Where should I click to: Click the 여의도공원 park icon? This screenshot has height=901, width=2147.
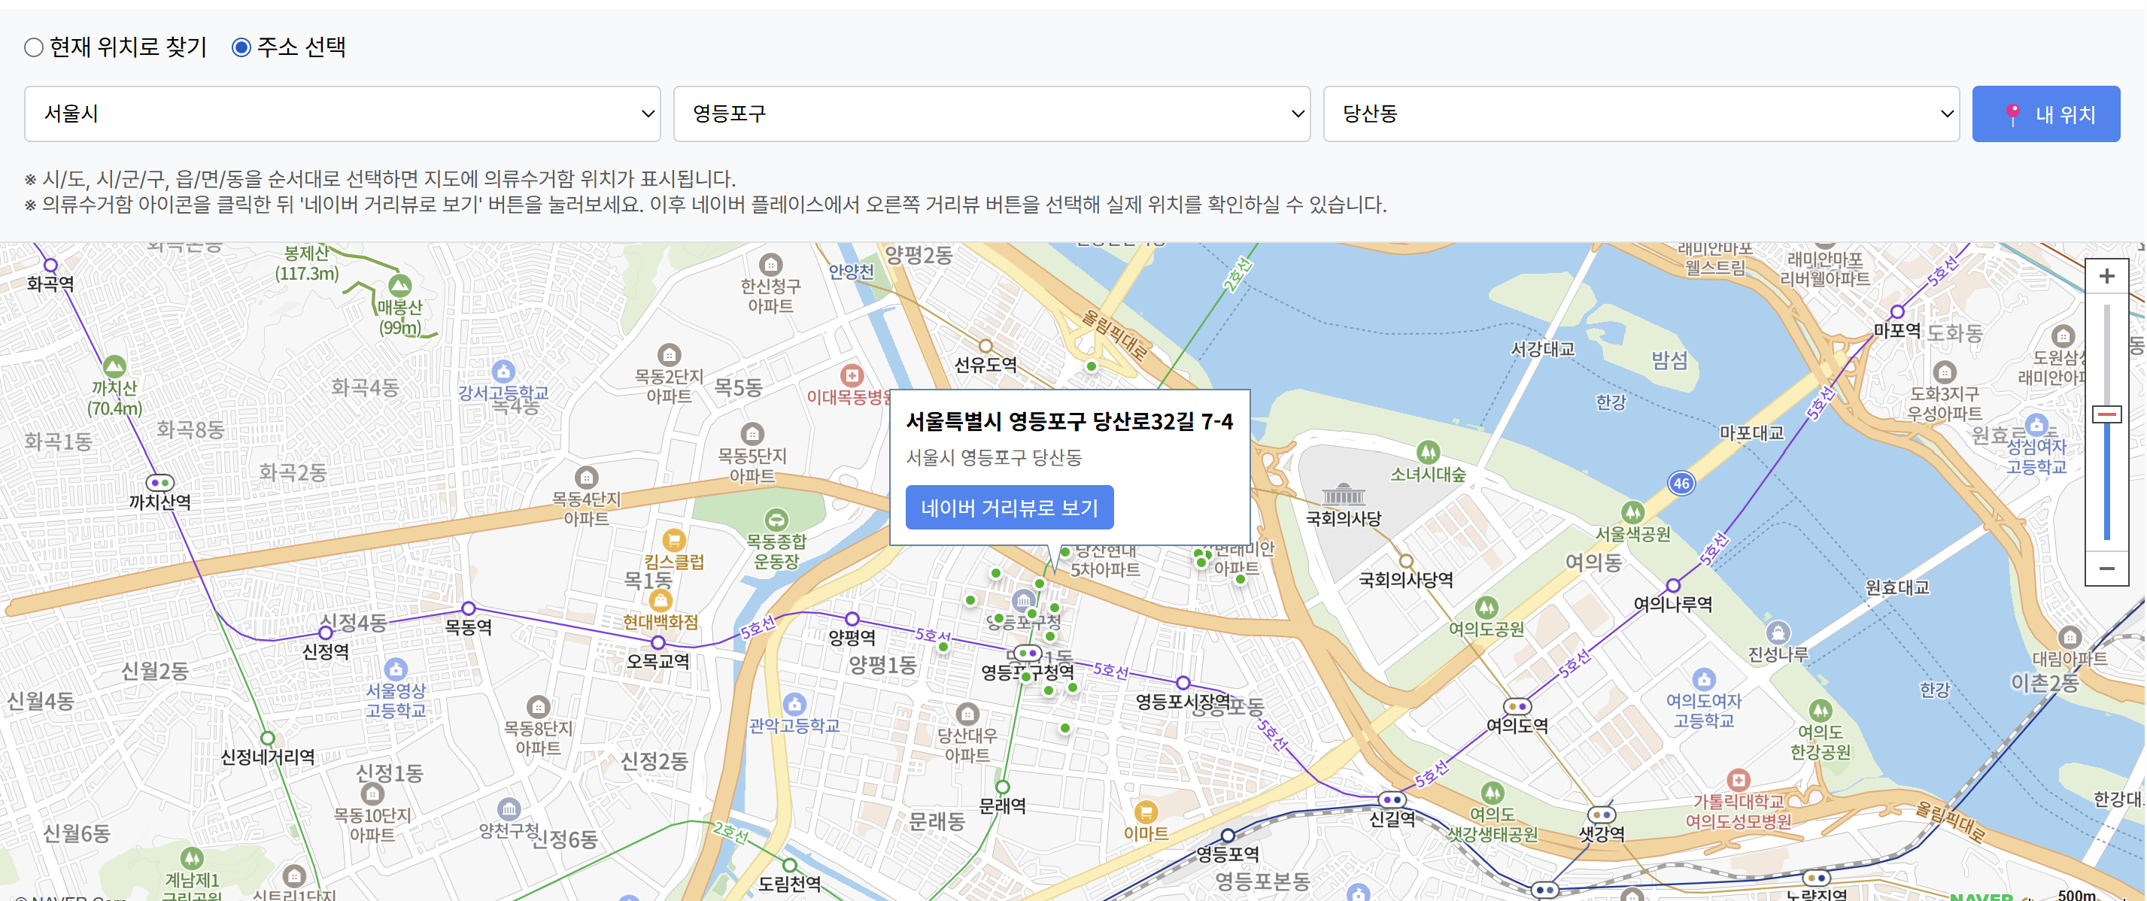pyautogui.click(x=1486, y=608)
